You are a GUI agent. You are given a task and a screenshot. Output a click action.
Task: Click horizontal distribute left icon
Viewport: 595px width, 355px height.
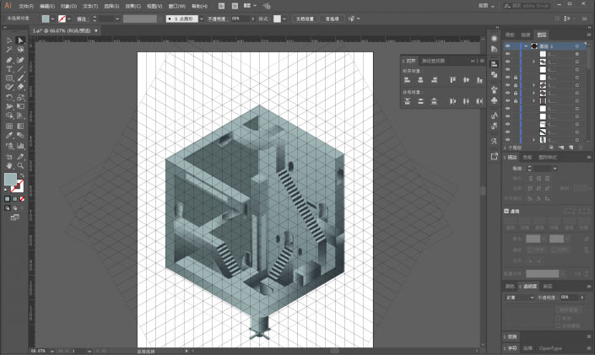tap(452, 101)
